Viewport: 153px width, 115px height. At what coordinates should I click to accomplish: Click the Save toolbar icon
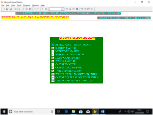[11, 9]
